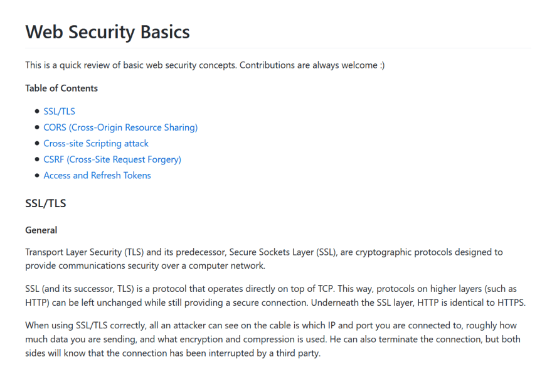This screenshot has height=371, width=552.
Task: Click the Table of Contents bold label
Action: (x=61, y=88)
